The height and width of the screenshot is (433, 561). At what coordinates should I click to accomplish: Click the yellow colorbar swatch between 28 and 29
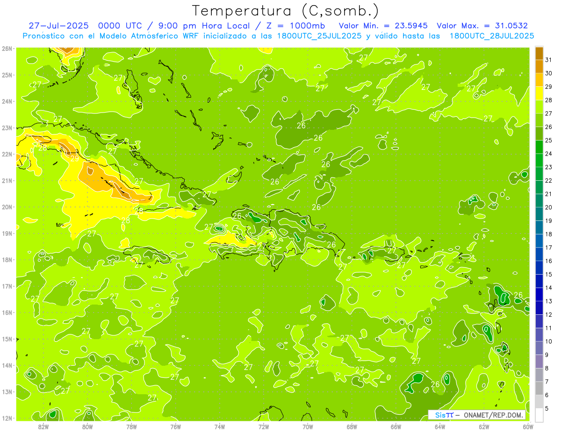(x=539, y=93)
